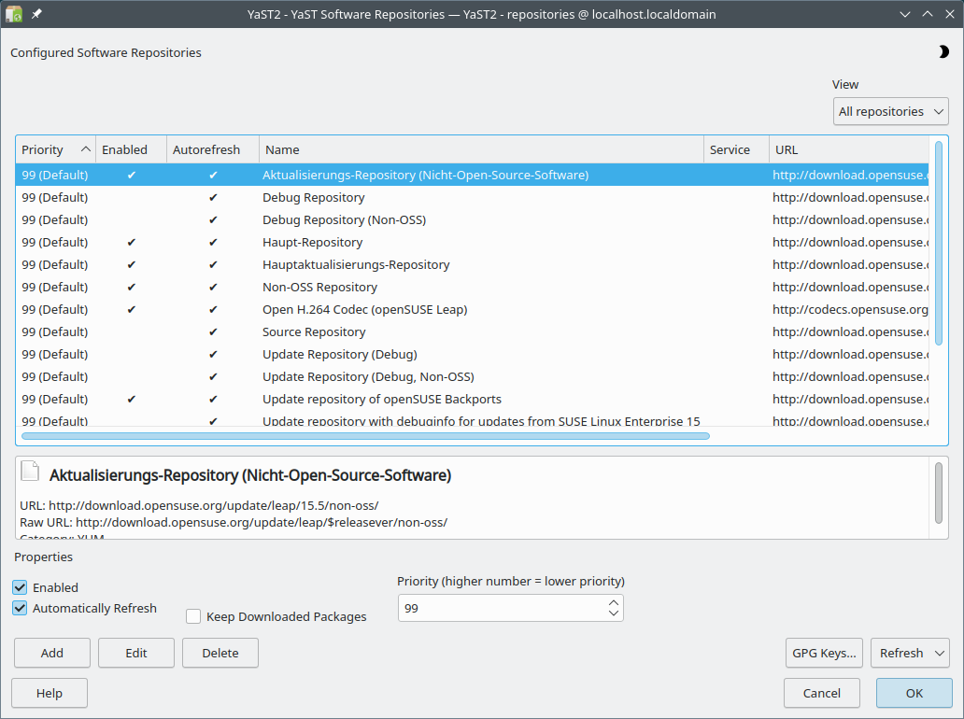964x719 pixels.
Task: Toggle the pin window icon in title bar
Action: point(36,13)
